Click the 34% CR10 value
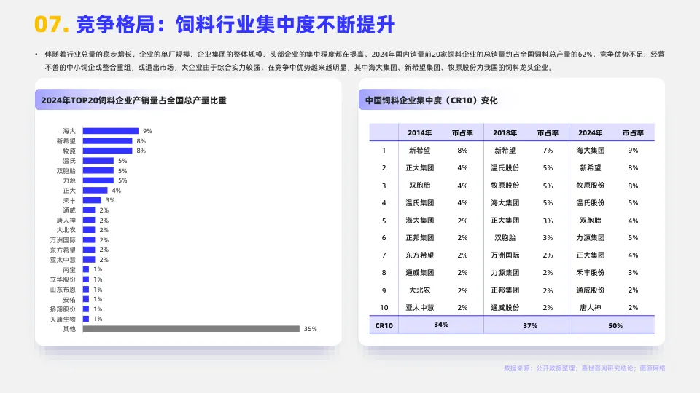This screenshot has width=700, height=393. 441,325
